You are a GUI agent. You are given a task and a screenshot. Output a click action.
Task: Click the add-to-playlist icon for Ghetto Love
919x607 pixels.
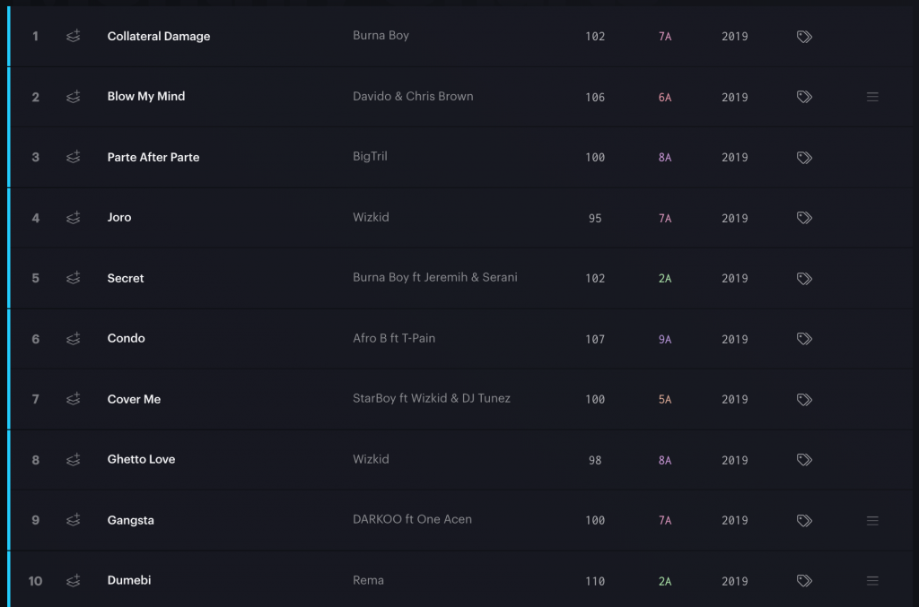[74, 459]
